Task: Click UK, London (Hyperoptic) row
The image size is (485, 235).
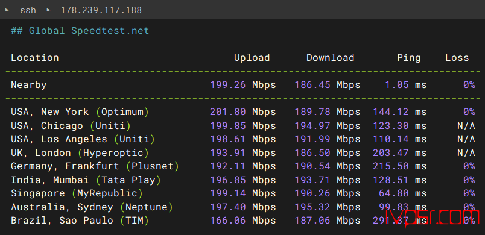Action: (x=243, y=153)
